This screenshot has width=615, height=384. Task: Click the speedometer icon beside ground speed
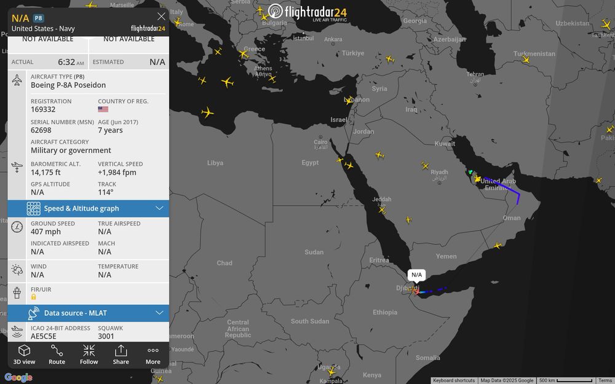17,227
